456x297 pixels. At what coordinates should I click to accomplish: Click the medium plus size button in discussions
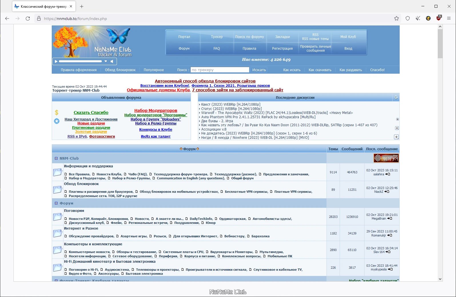(x=397, y=128)
